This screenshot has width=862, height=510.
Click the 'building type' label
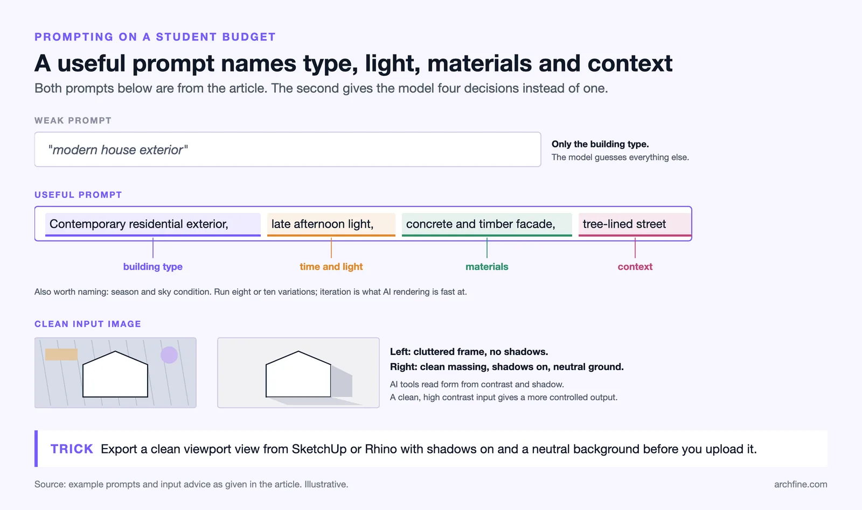153,267
